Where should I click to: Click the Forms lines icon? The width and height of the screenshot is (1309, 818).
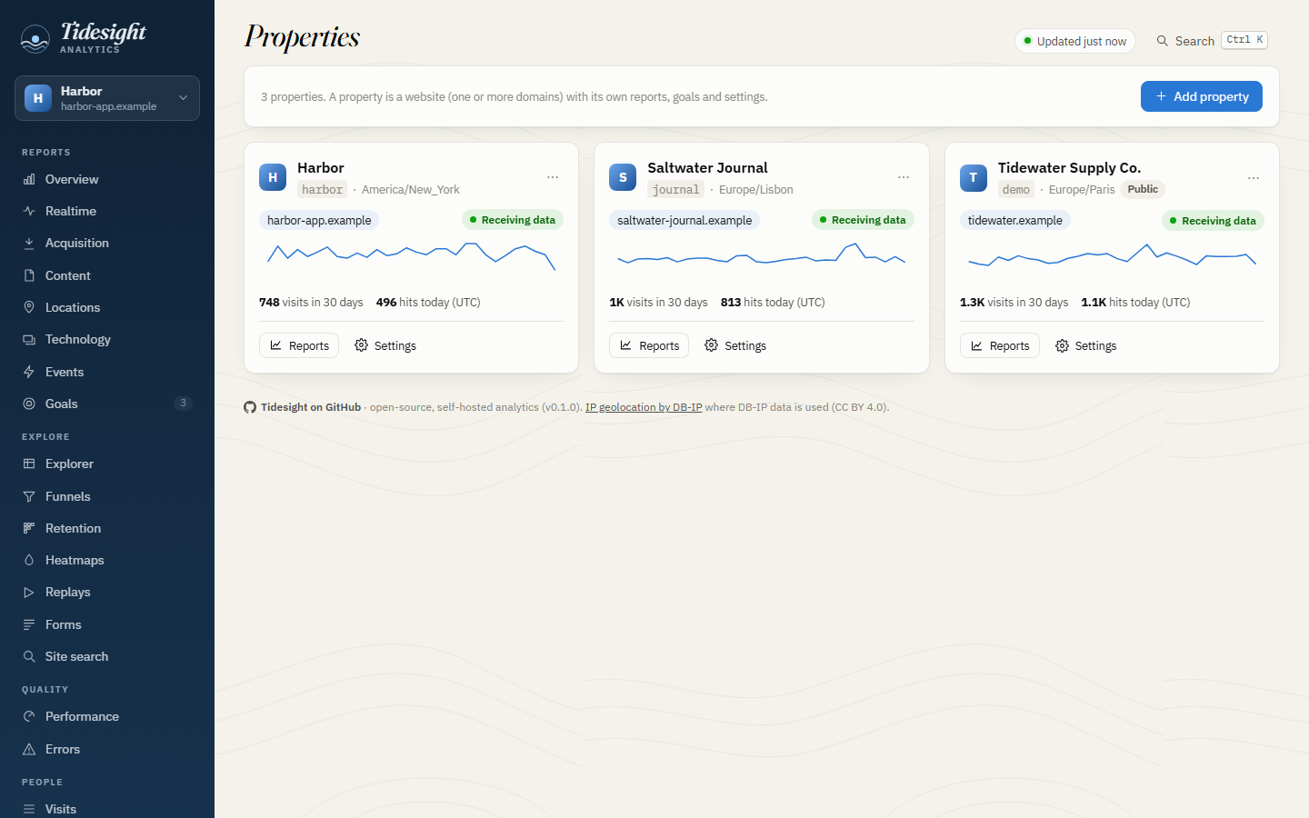(29, 624)
